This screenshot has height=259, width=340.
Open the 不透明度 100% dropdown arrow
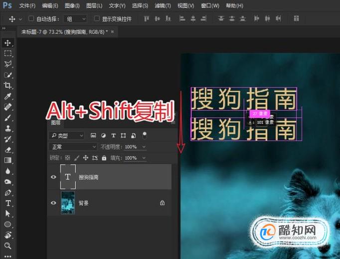point(144,147)
